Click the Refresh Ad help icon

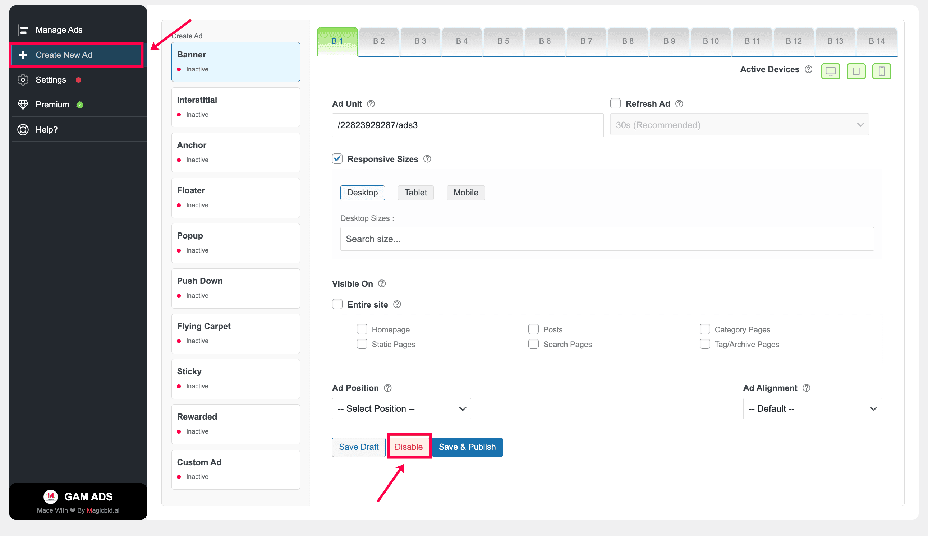[679, 104]
